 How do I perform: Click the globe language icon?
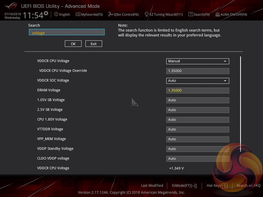[56, 14]
